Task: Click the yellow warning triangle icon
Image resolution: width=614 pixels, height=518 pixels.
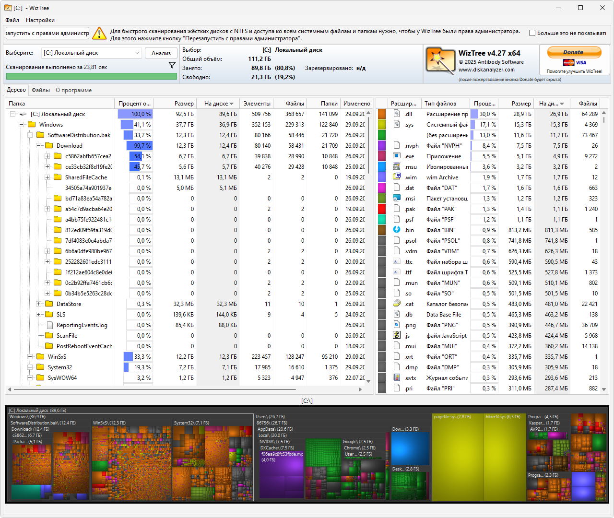Action: pos(99,34)
